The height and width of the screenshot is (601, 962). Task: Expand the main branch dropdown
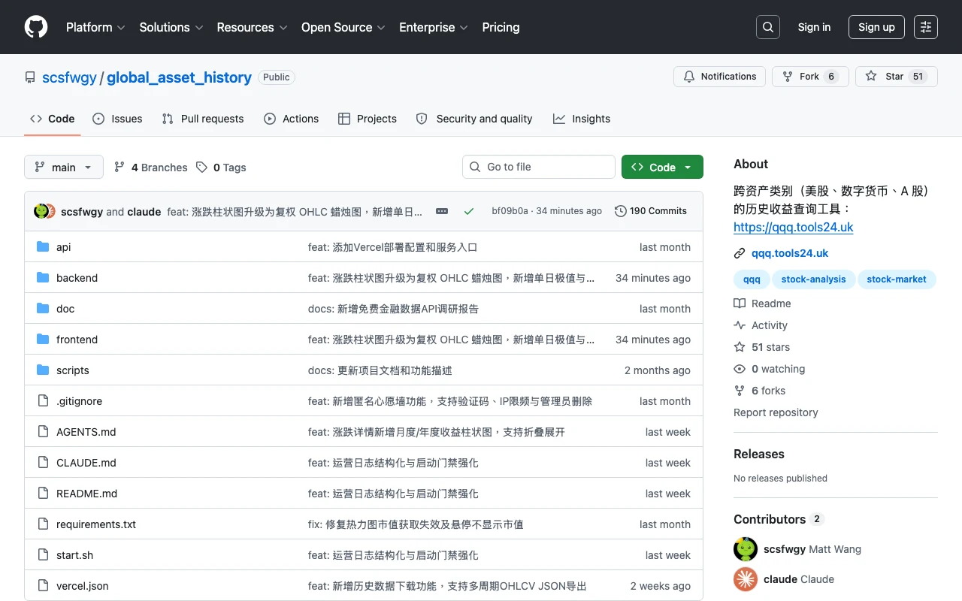click(64, 167)
